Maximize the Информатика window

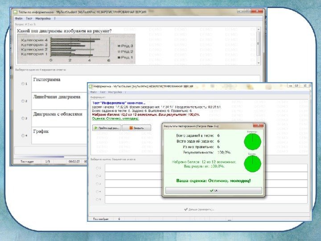pos(296,86)
